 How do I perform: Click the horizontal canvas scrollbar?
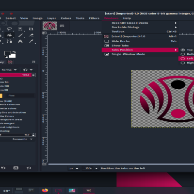pos(121,164)
